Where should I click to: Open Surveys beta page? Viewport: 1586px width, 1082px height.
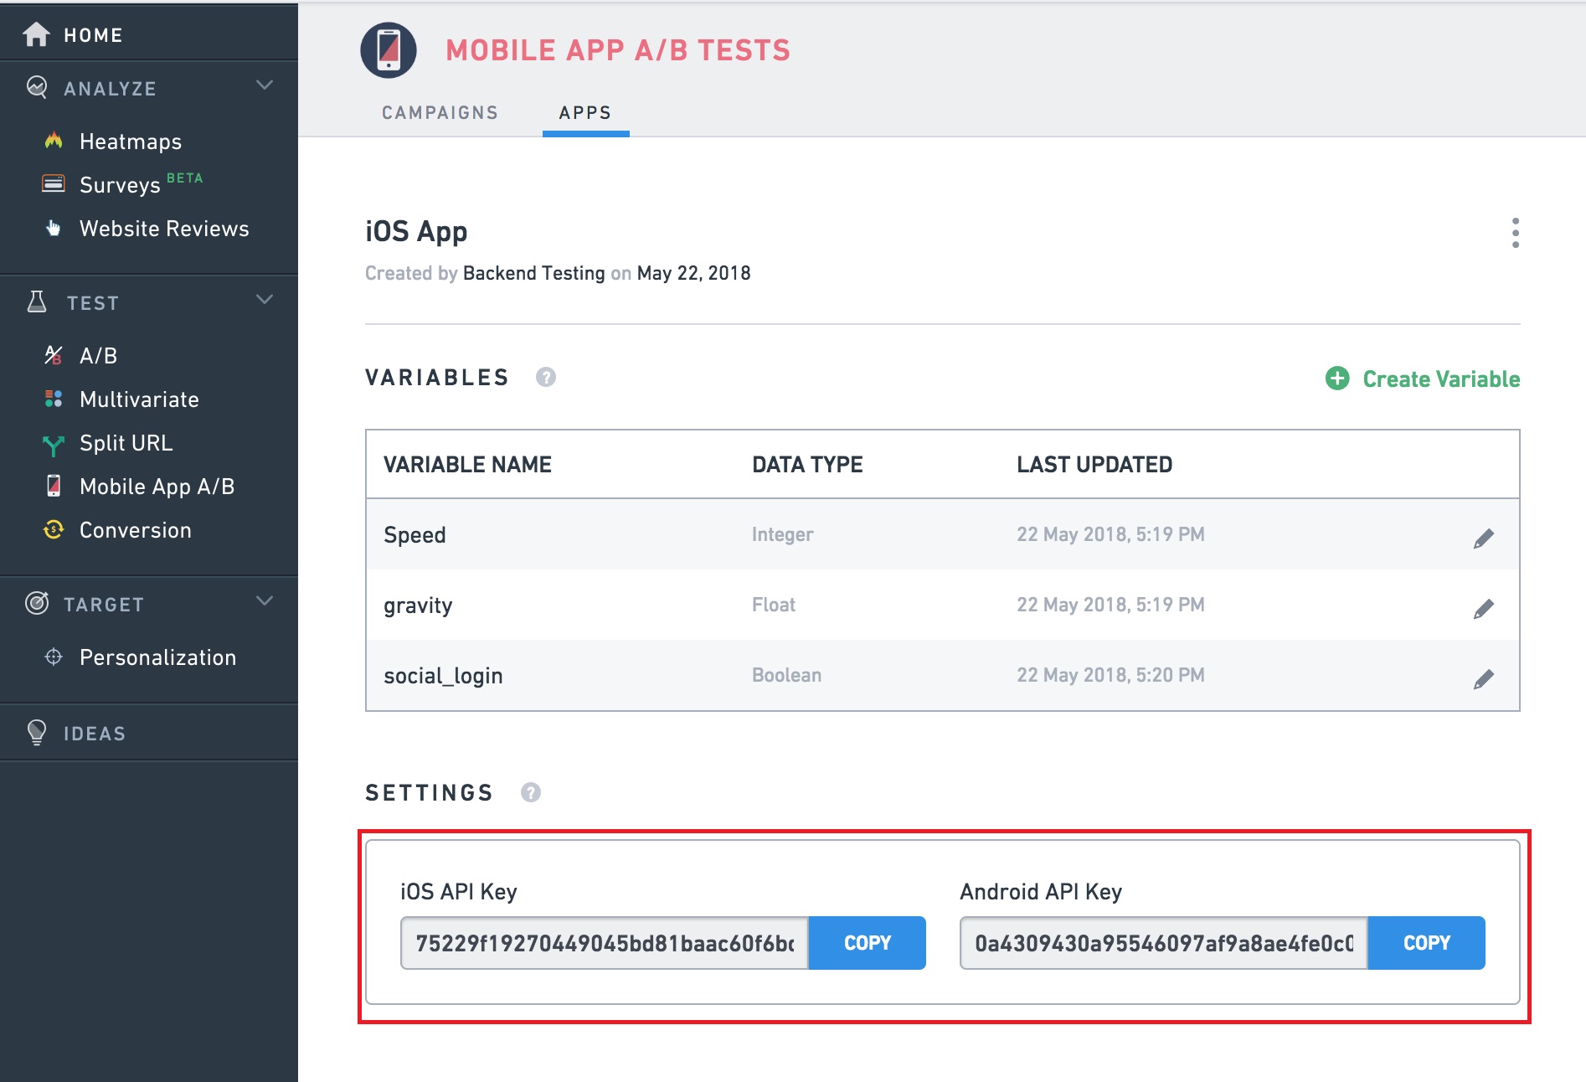click(x=120, y=185)
